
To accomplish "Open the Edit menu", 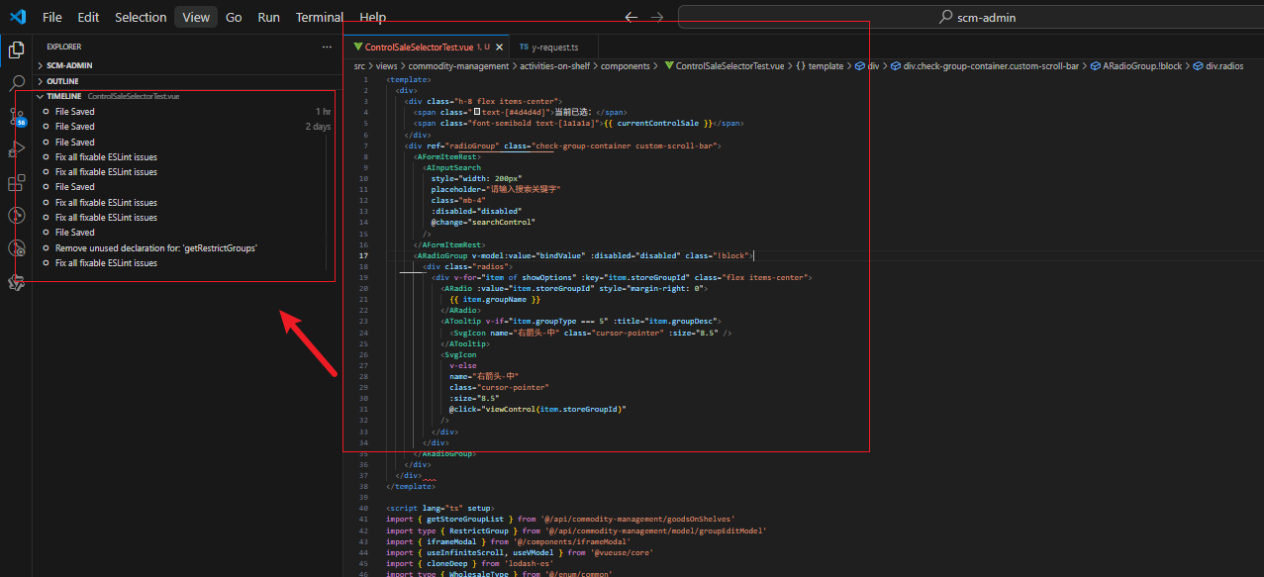I will point(88,17).
